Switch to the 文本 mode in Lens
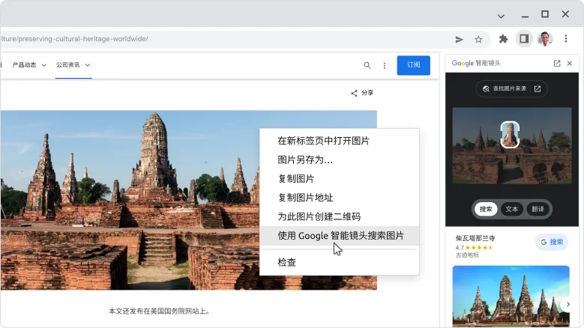Image resolution: width=584 pixels, height=328 pixels. pyautogui.click(x=512, y=209)
